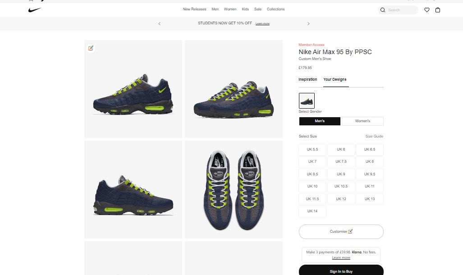Choose size UK 9
463x275 pixels.
click(x=341, y=174)
